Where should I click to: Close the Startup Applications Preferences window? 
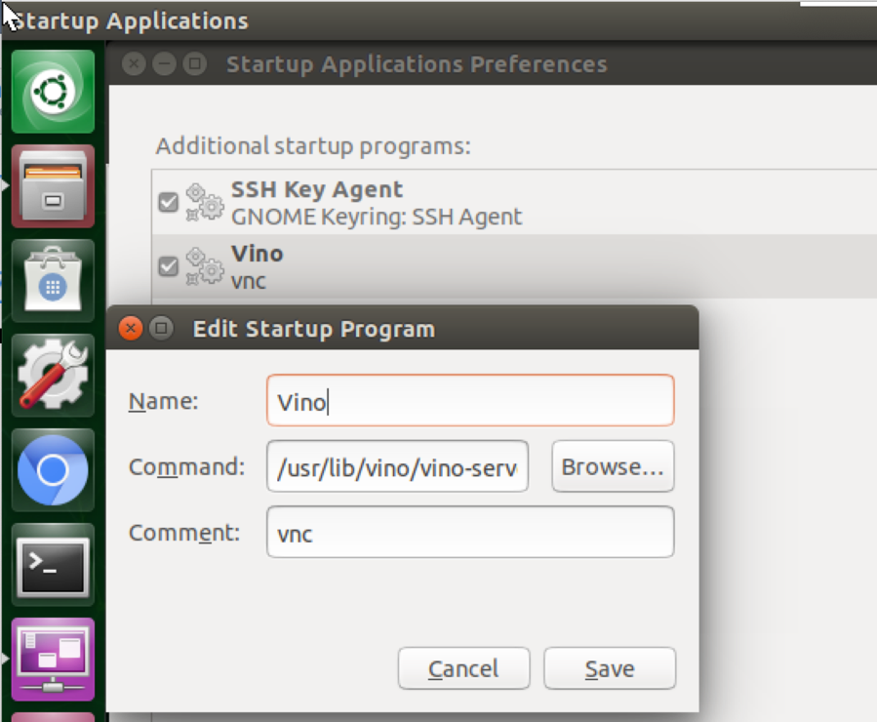[x=135, y=63]
